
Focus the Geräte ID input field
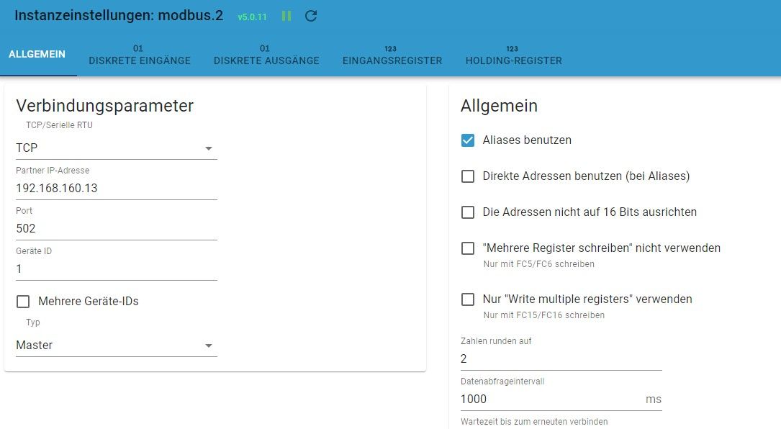coord(117,269)
